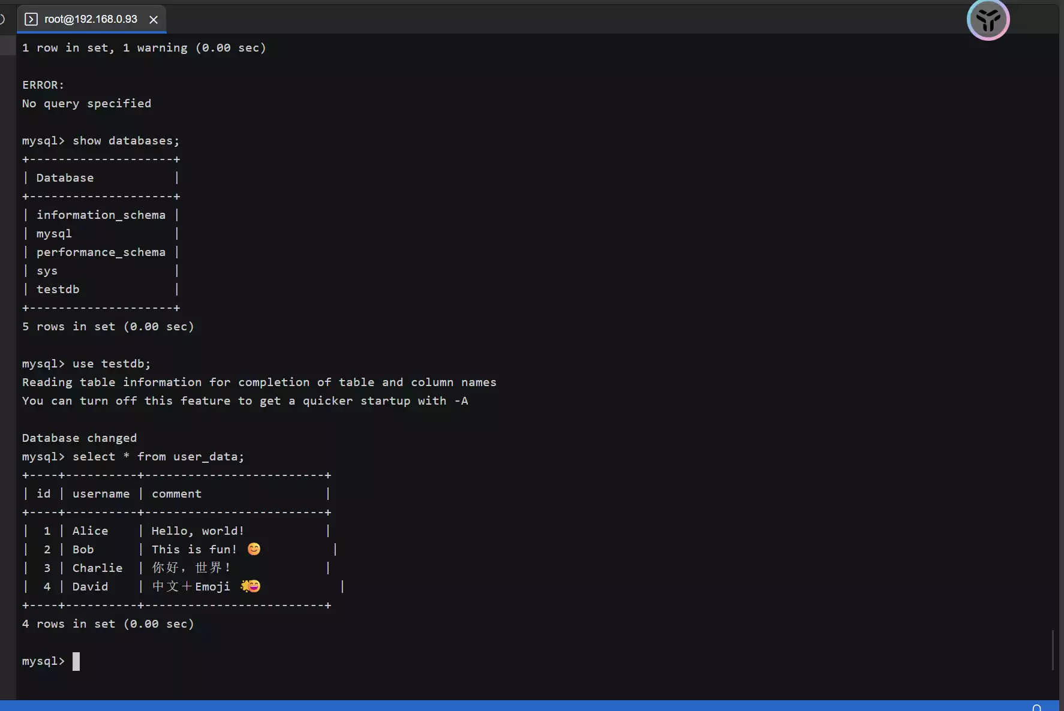1064x711 pixels.
Task: Click the mysql prompt cursor block
Action: (76, 661)
